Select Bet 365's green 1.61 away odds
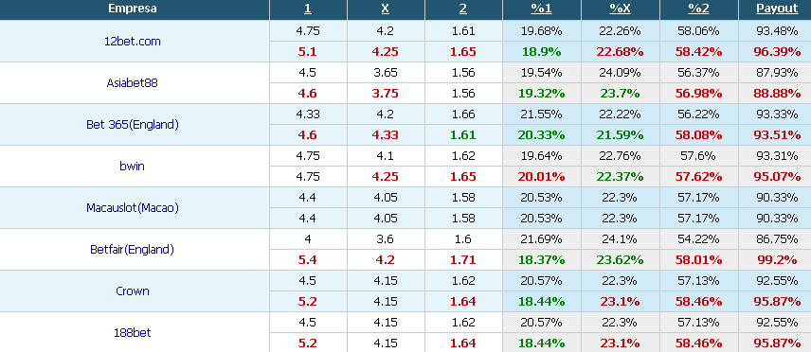This screenshot has height=352, width=811. pos(463,135)
